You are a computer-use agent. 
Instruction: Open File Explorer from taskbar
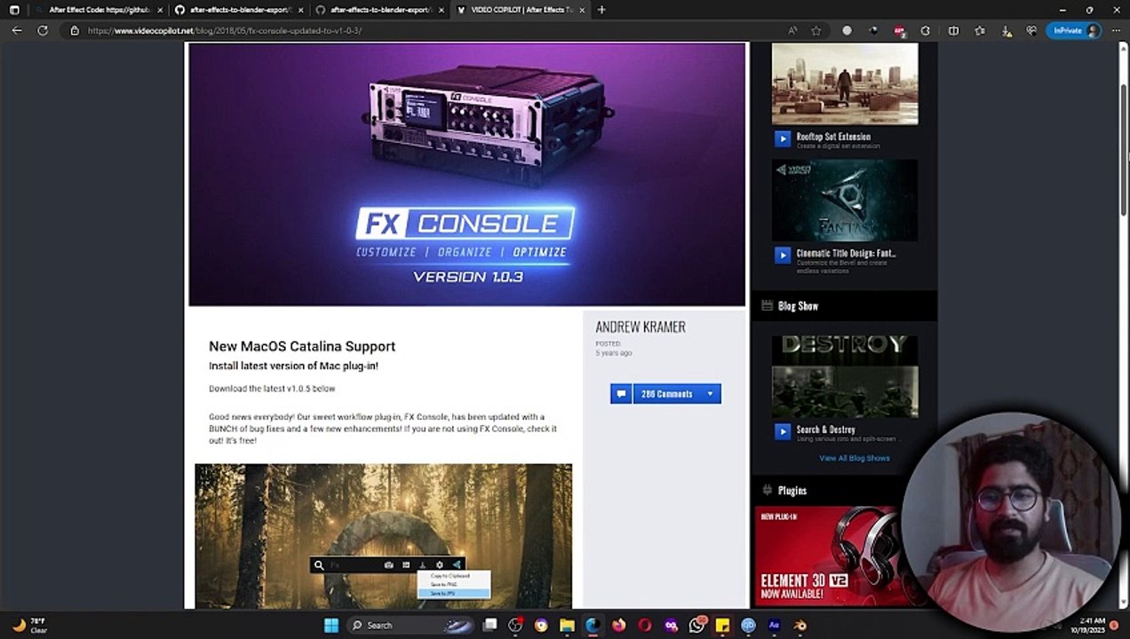(x=567, y=625)
